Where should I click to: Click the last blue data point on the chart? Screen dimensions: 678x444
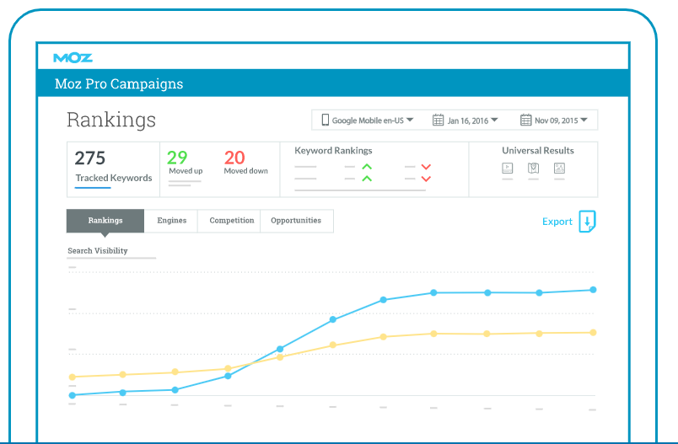point(593,290)
